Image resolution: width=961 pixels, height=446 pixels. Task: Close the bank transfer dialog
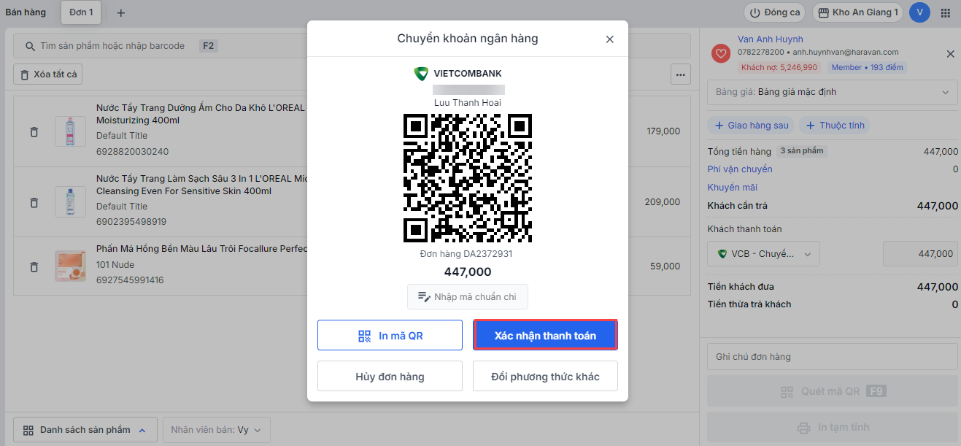[x=609, y=39]
